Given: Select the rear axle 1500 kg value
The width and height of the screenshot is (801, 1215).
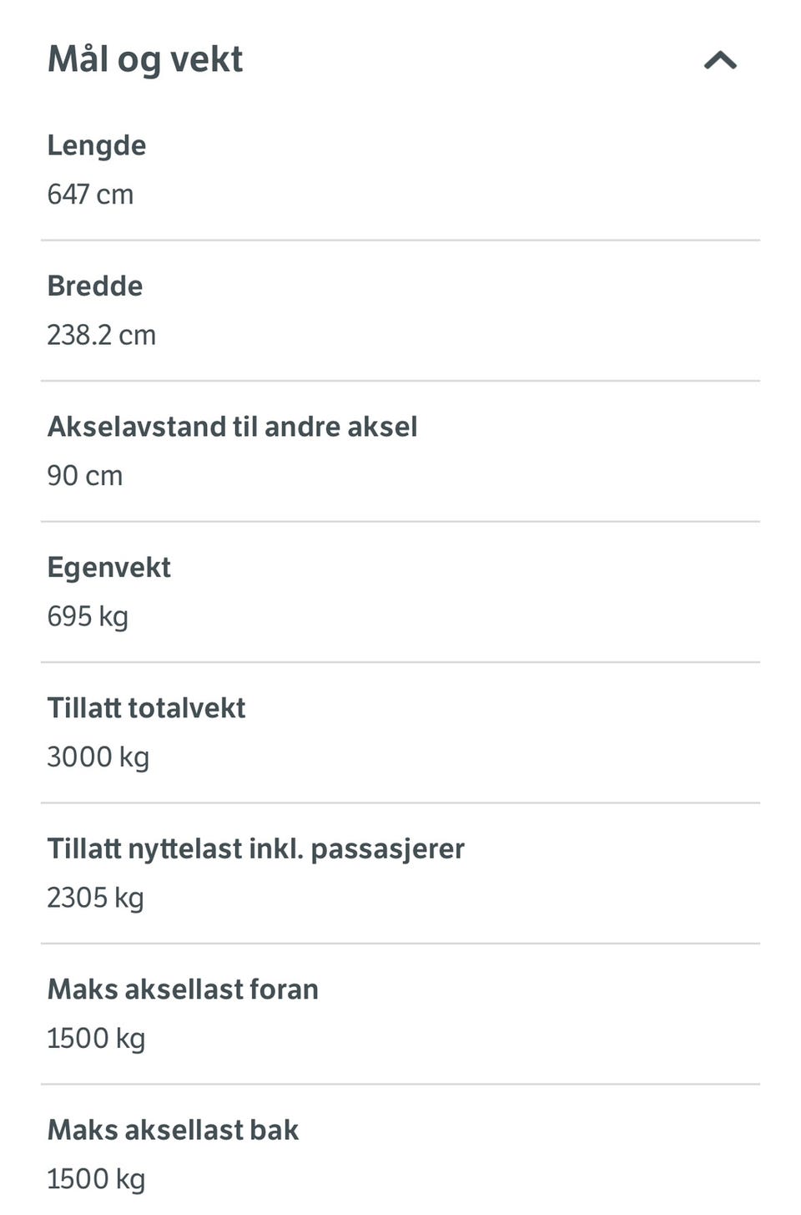Looking at the screenshot, I should [x=96, y=1179].
